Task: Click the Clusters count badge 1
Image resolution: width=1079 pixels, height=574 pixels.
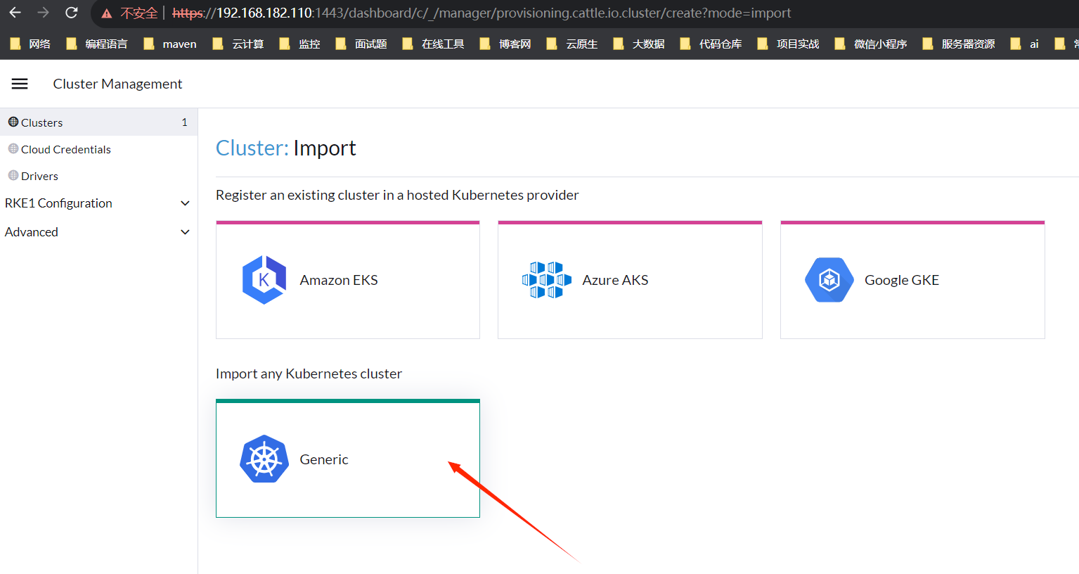Action: [185, 122]
